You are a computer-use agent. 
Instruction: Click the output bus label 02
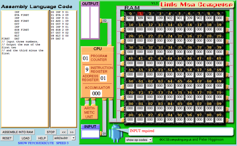click(105, 21)
